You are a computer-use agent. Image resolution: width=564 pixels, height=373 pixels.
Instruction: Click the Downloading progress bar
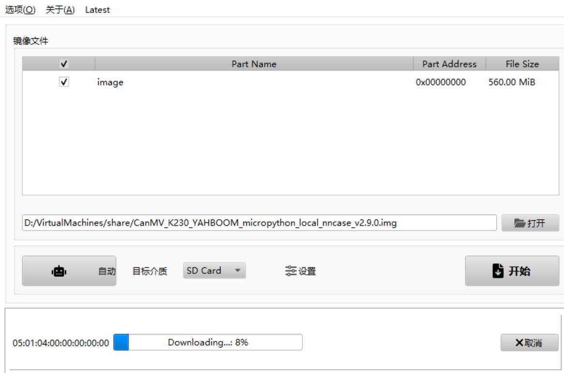click(208, 343)
